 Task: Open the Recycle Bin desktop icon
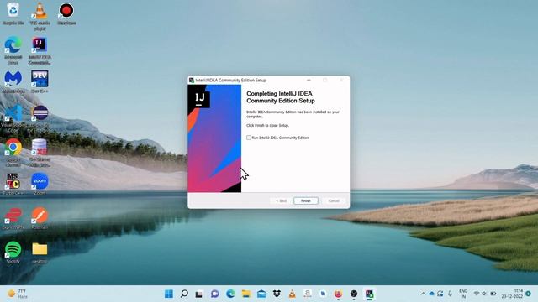point(13,14)
